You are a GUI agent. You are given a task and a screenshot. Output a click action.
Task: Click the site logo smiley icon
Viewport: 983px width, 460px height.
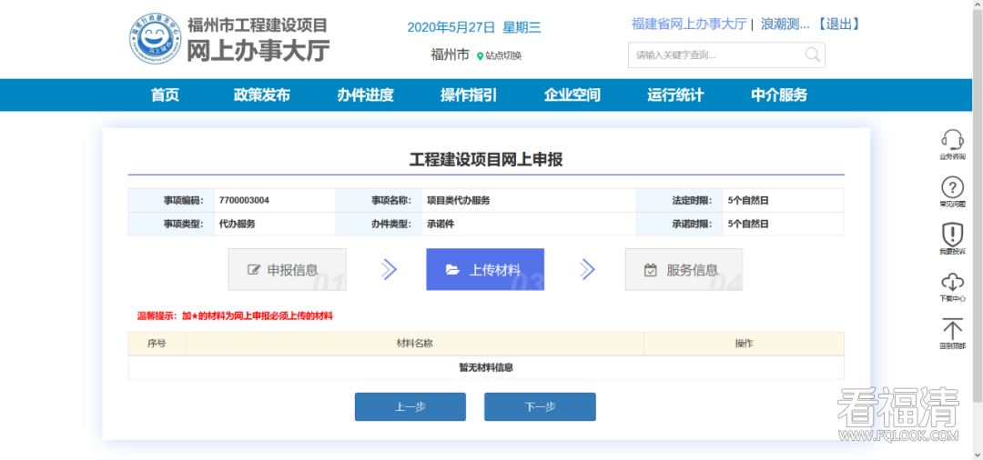[x=155, y=40]
